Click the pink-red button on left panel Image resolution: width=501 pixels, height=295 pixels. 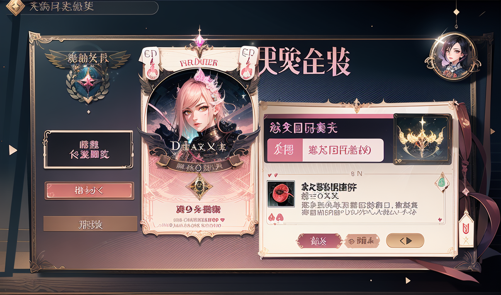[89, 191]
